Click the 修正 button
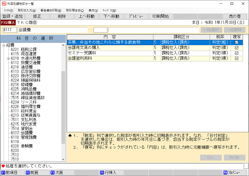 pyautogui.click(x=37, y=16)
